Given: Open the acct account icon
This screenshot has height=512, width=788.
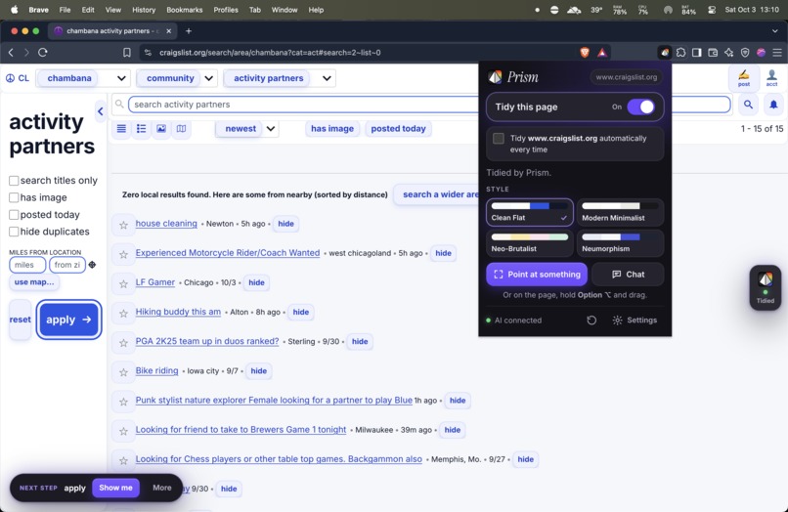Looking at the screenshot, I should [771, 78].
